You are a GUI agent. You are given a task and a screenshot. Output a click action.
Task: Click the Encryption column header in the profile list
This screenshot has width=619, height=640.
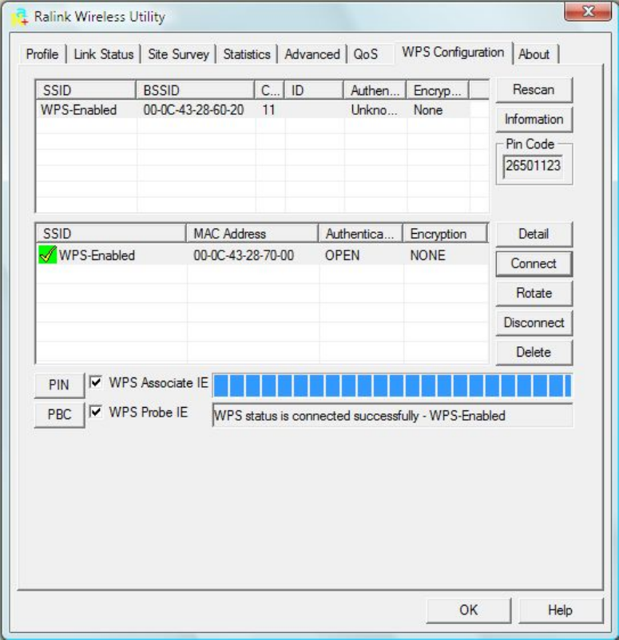point(446,234)
